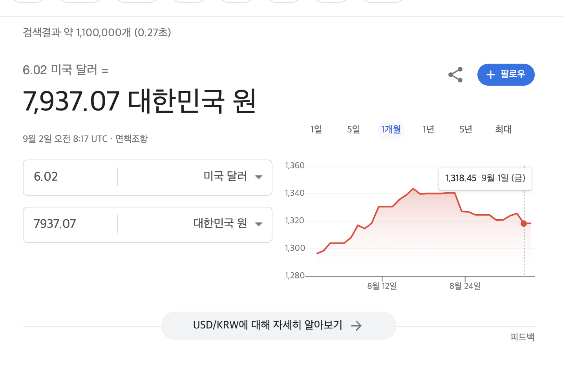This screenshot has height=367, width=563.
Task: Select the 1년 tab
Action: click(428, 129)
